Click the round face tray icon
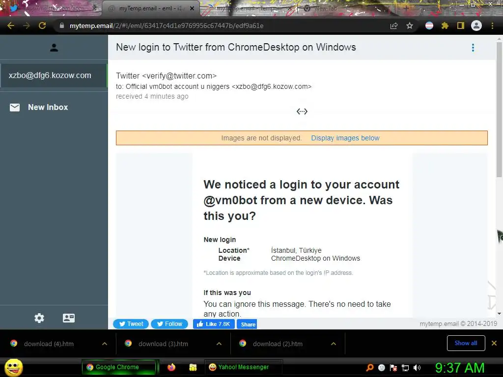This screenshot has width=503, height=377. click(x=381, y=368)
